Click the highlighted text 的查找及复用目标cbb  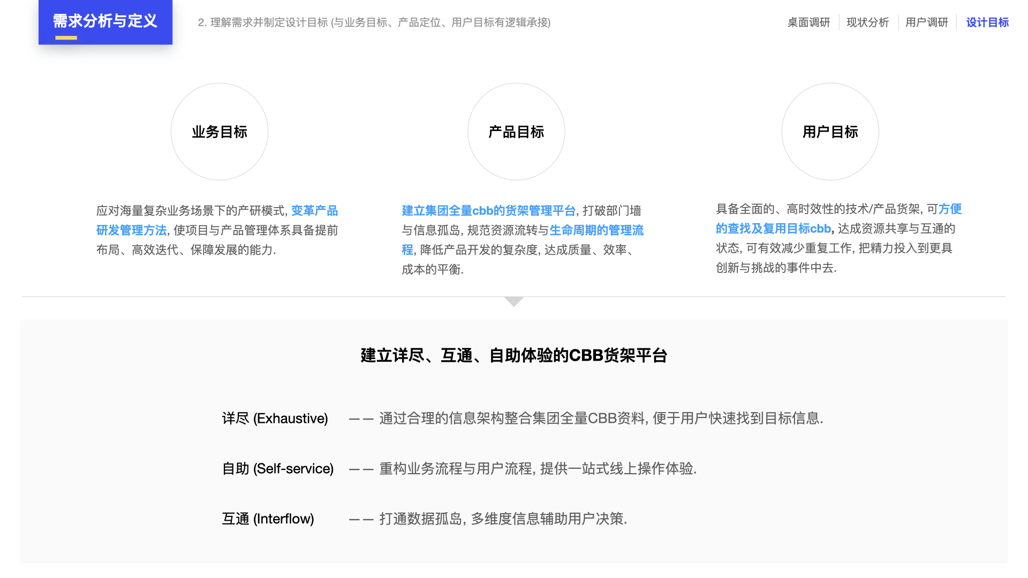[x=774, y=229]
